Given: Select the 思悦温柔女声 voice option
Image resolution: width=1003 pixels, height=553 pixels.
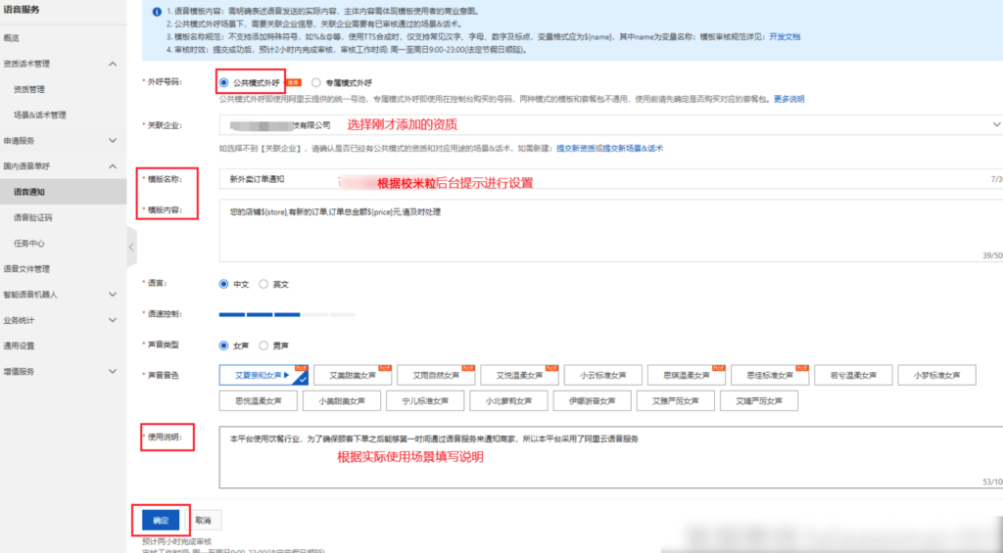Looking at the screenshot, I should (259, 401).
